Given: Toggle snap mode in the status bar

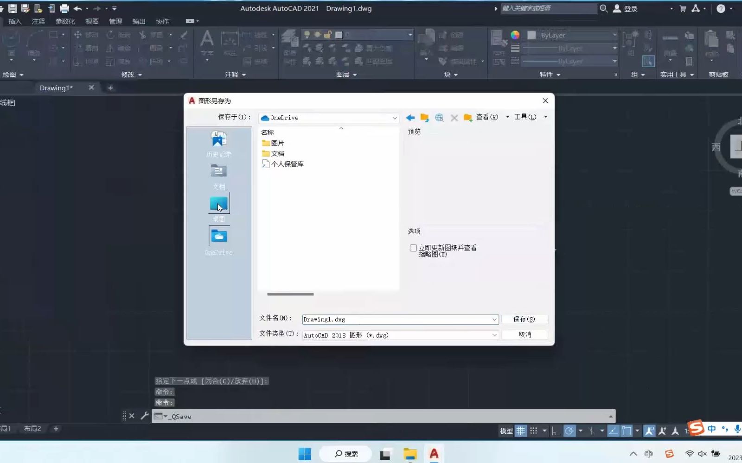Looking at the screenshot, I should click(533, 431).
